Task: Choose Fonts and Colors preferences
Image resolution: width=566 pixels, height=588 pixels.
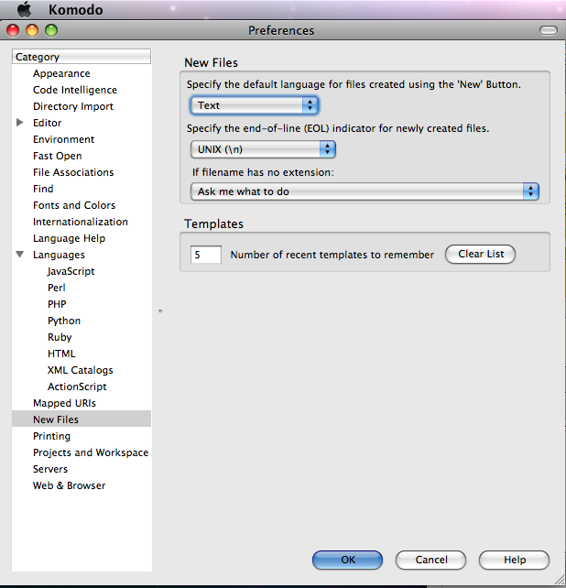Action: coord(74,205)
